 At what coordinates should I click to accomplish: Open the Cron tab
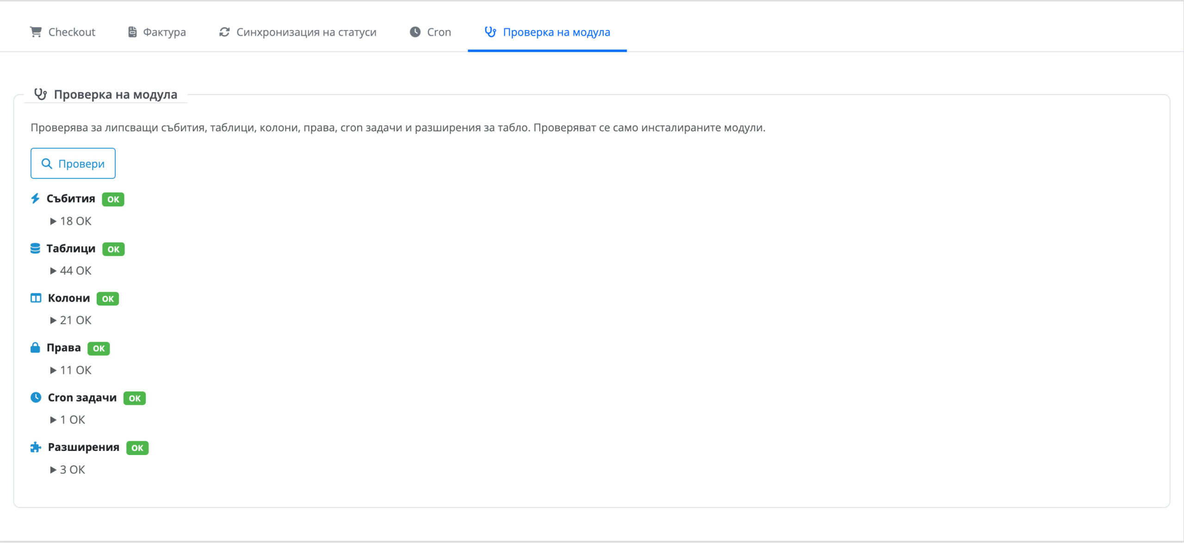pos(430,32)
